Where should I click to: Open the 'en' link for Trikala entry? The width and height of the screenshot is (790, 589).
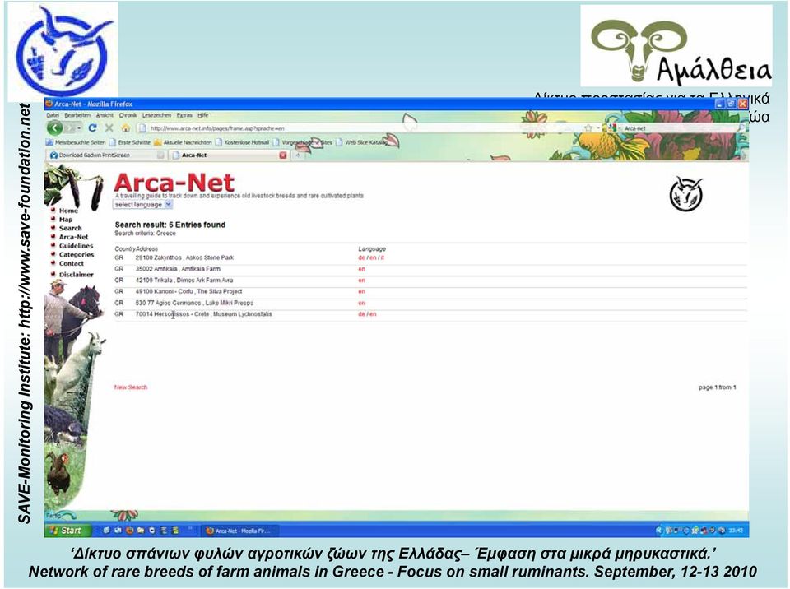(x=361, y=281)
